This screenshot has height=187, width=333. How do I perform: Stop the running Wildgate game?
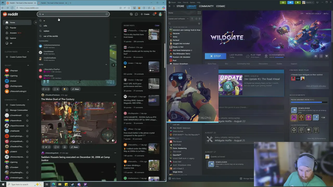coord(215,56)
